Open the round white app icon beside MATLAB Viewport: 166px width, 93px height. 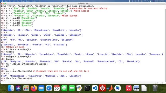[117, 88]
